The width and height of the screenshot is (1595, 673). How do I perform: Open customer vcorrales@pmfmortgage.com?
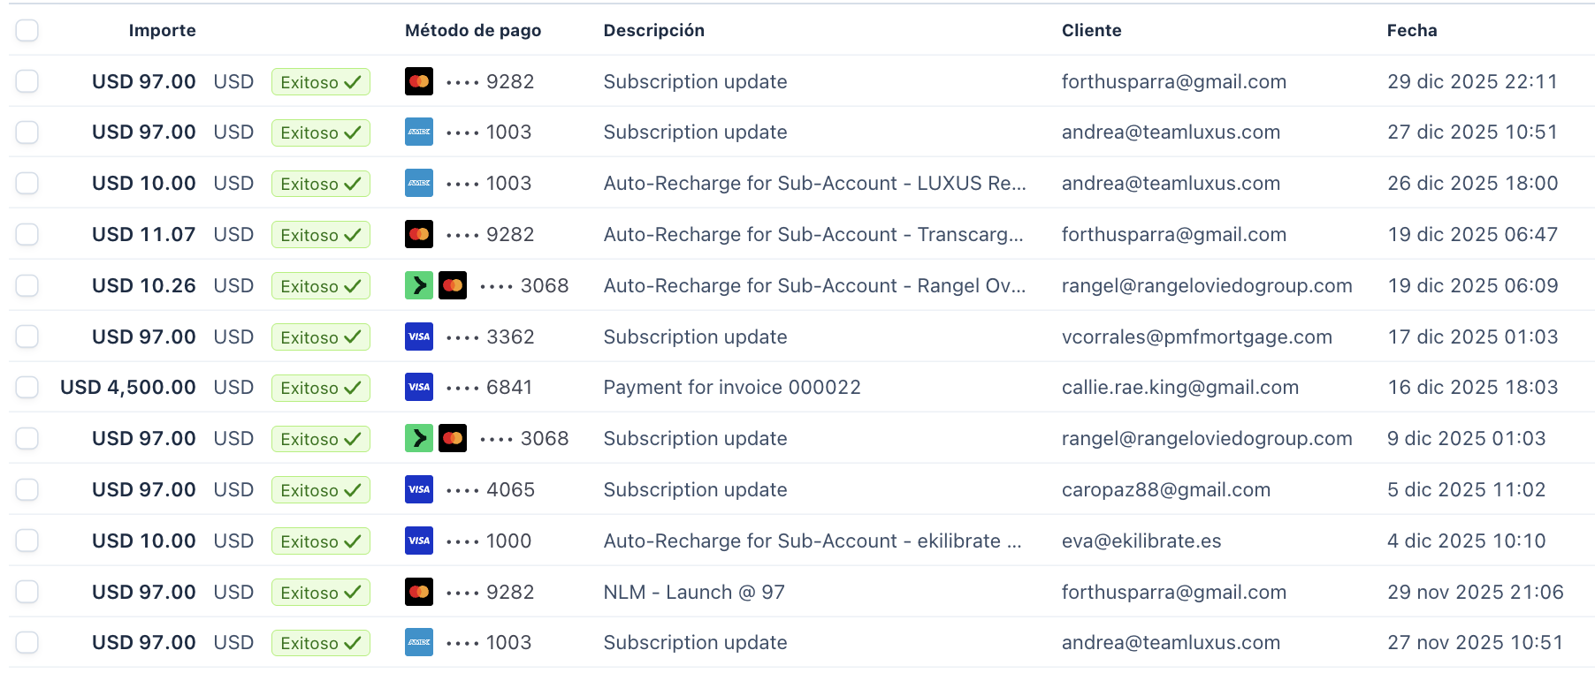point(1197,336)
